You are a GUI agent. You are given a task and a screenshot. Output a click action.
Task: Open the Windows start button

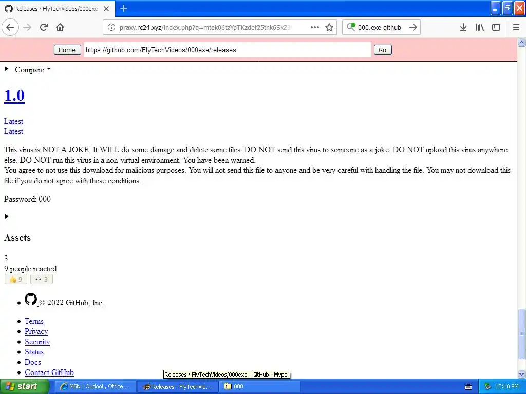(25, 387)
